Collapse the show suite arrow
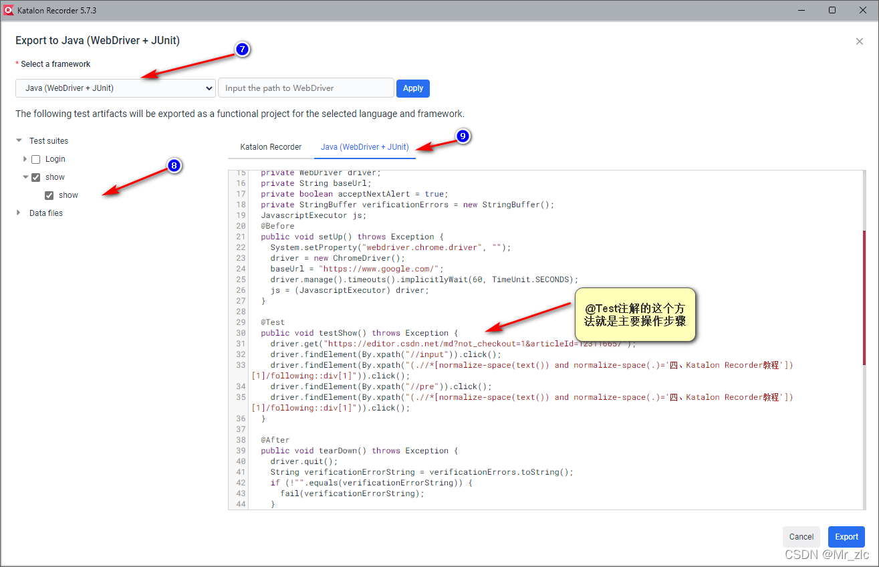 [25, 177]
